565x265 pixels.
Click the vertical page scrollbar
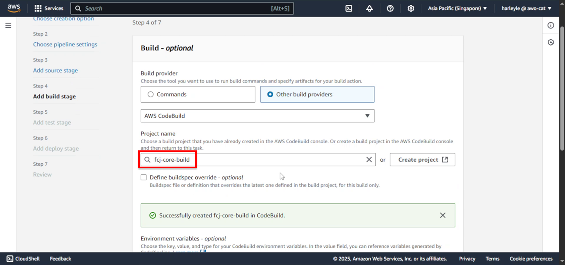coord(562,88)
